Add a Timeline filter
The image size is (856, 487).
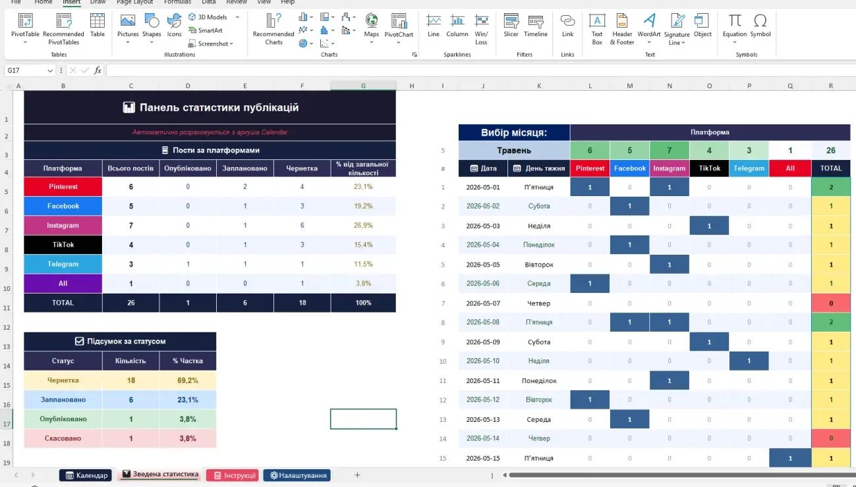(x=536, y=25)
